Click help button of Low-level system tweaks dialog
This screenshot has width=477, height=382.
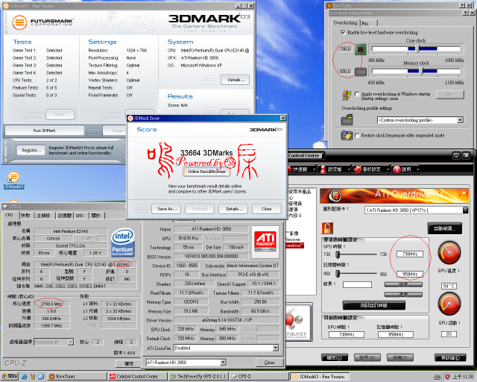[x=466, y=13]
